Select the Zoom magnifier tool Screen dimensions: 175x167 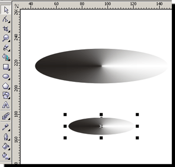[x=6, y=38]
